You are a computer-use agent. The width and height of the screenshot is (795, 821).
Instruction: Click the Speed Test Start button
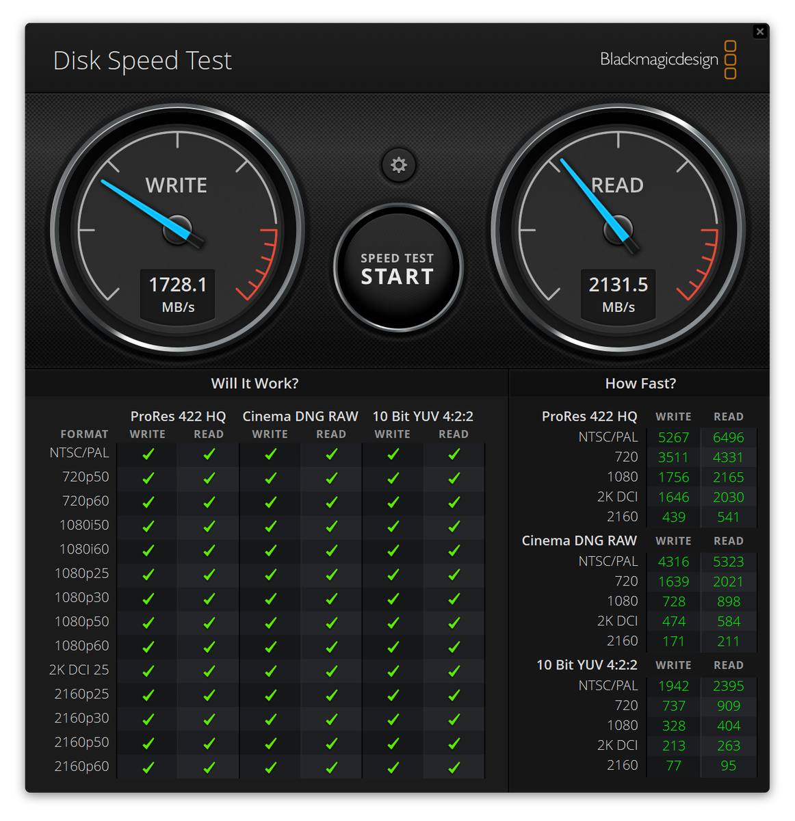(x=397, y=268)
